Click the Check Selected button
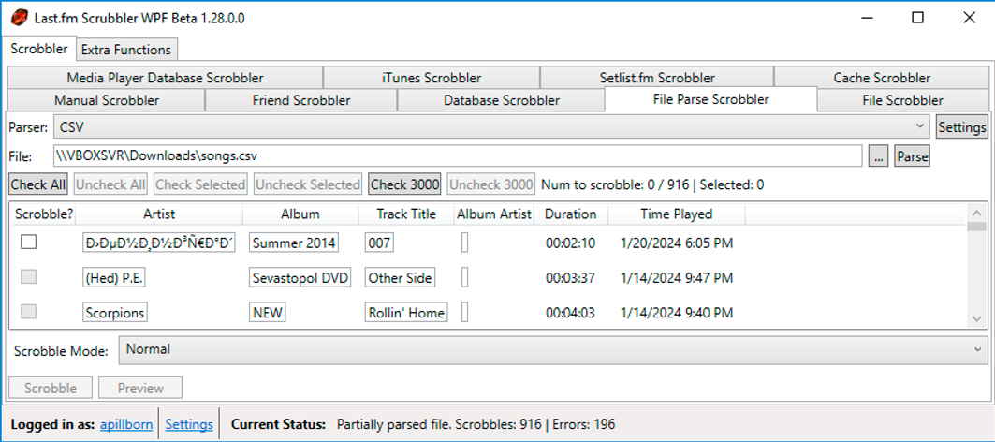This screenshot has width=995, height=442. click(200, 184)
